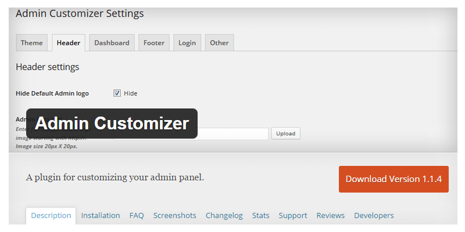Open the Dashboard settings tab
The width and height of the screenshot is (465, 232).
112,43
